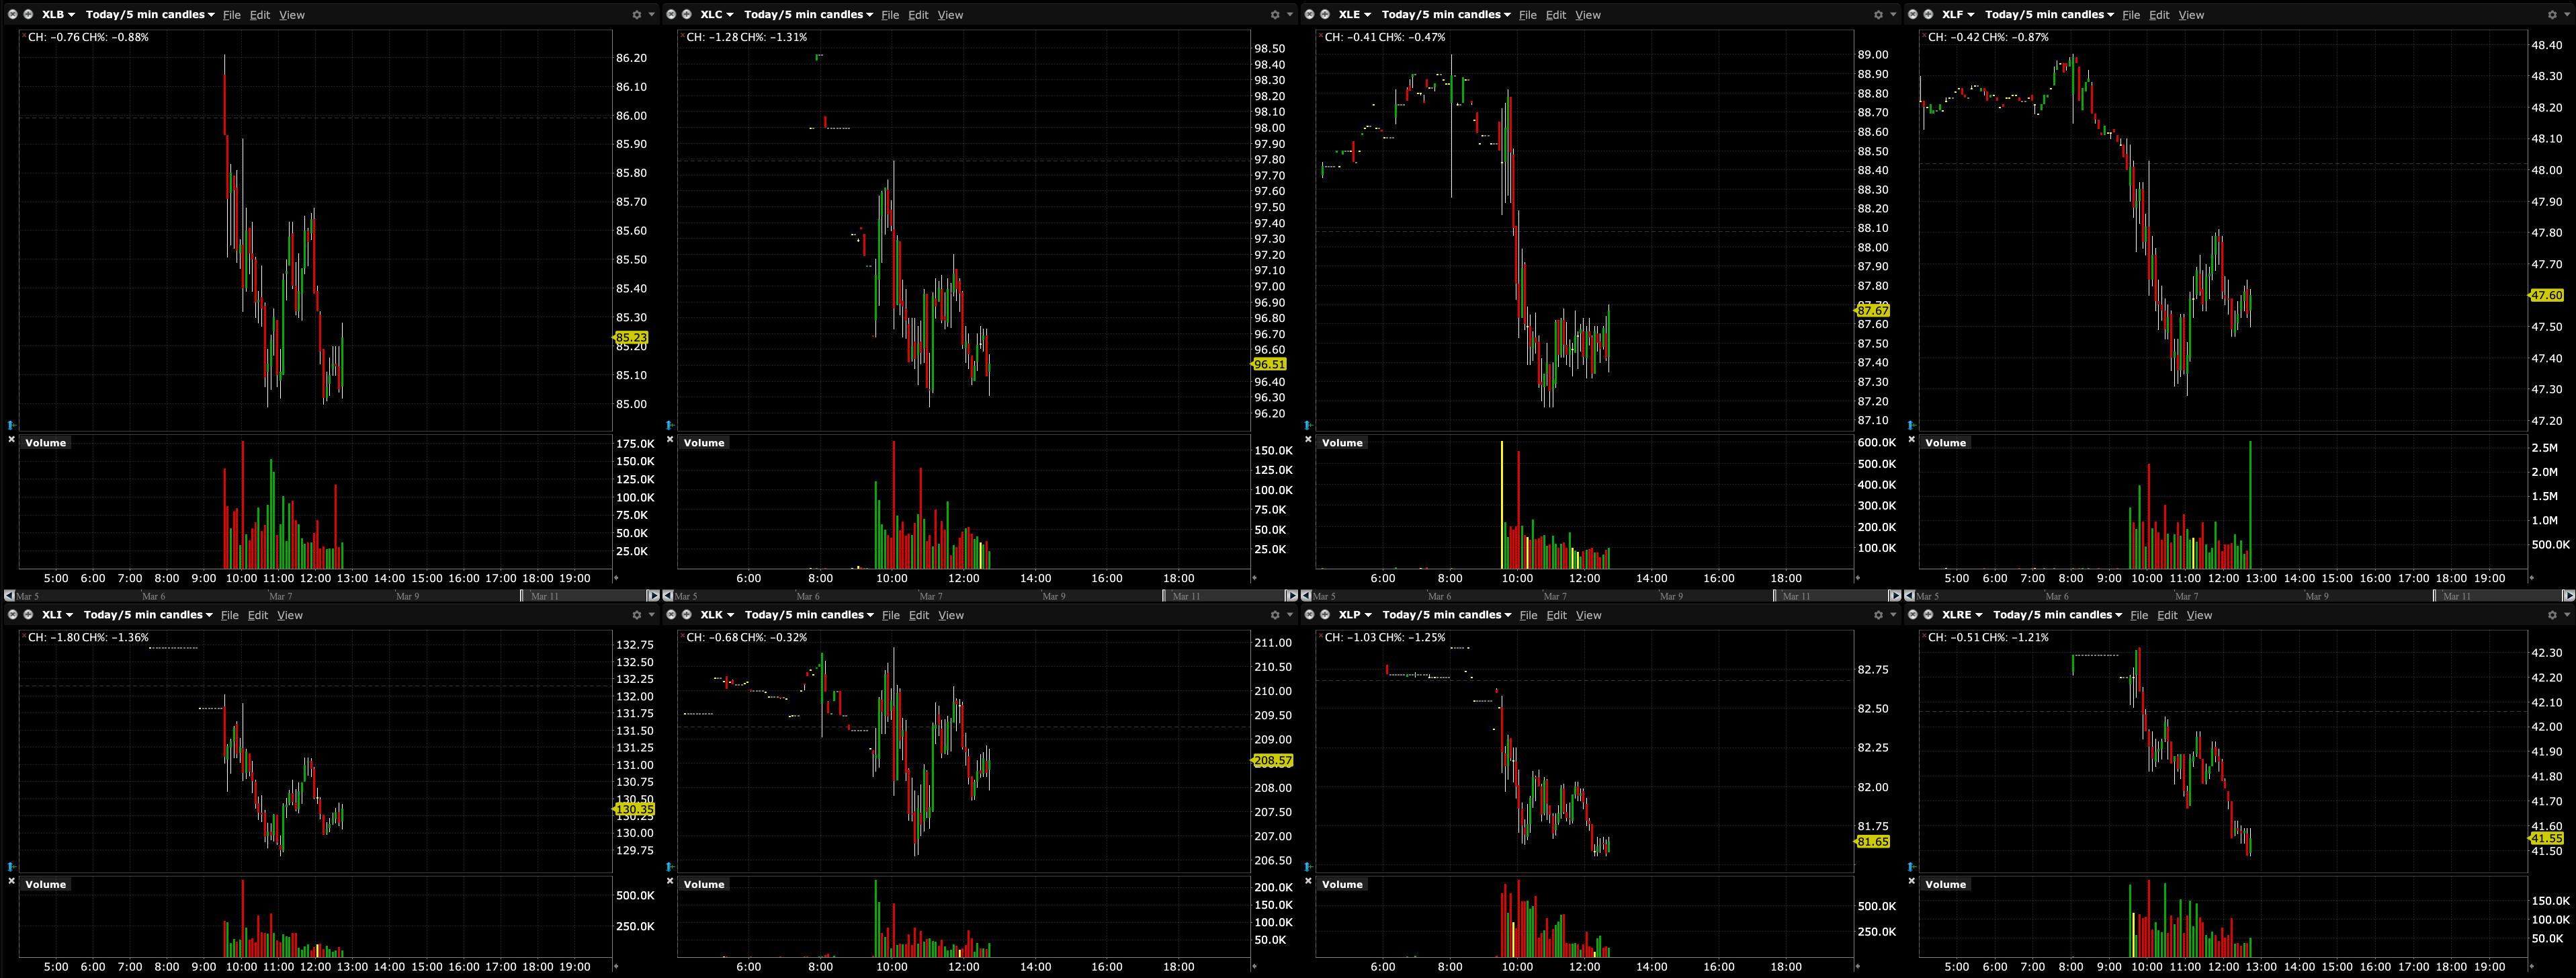Viewport: 2576px width, 978px height.
Task: Click the yellow 47.60 price tag on XLF
Action: point(2546,295)
